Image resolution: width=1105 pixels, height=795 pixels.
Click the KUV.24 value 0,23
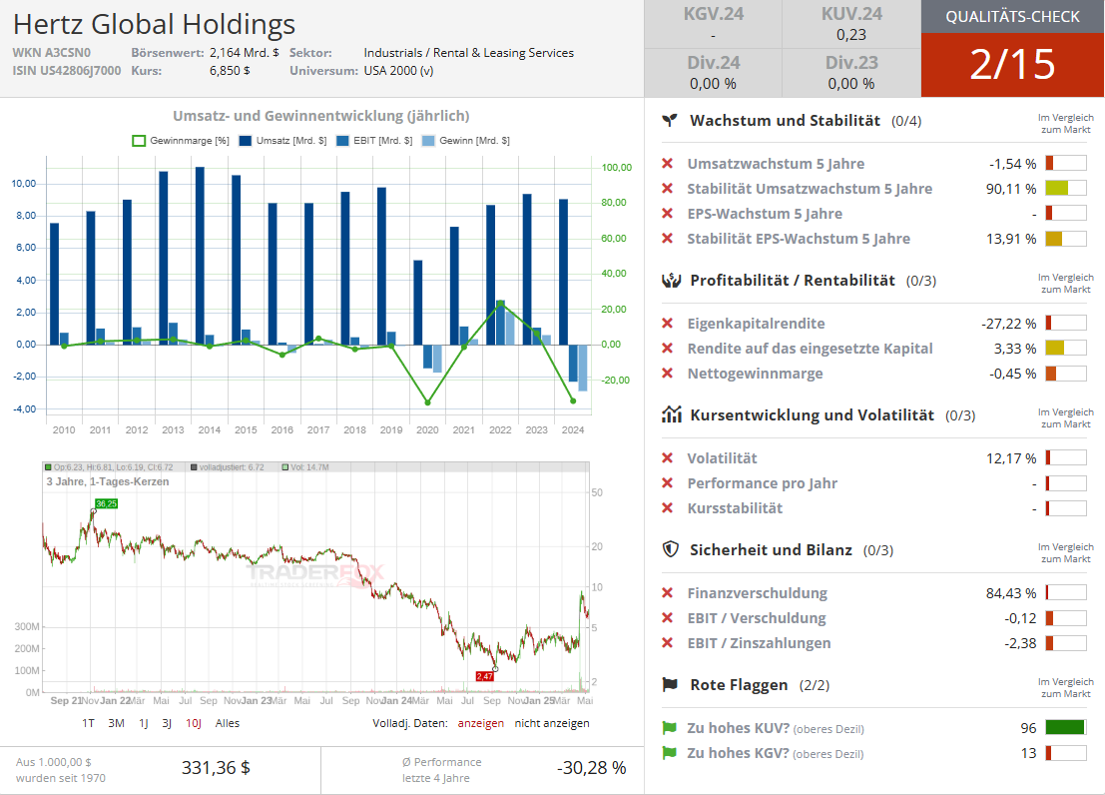851,35
